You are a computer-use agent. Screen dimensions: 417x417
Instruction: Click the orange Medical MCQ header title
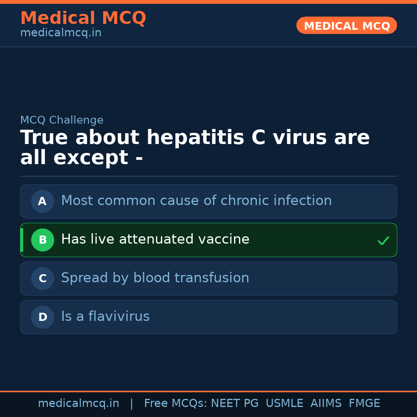tap(83, 18)
